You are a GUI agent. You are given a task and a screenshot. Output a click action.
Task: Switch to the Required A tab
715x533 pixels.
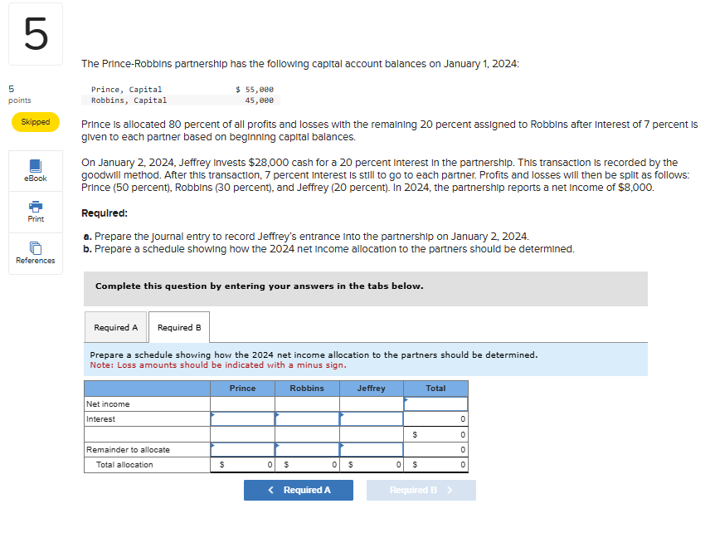coord(115,326)
